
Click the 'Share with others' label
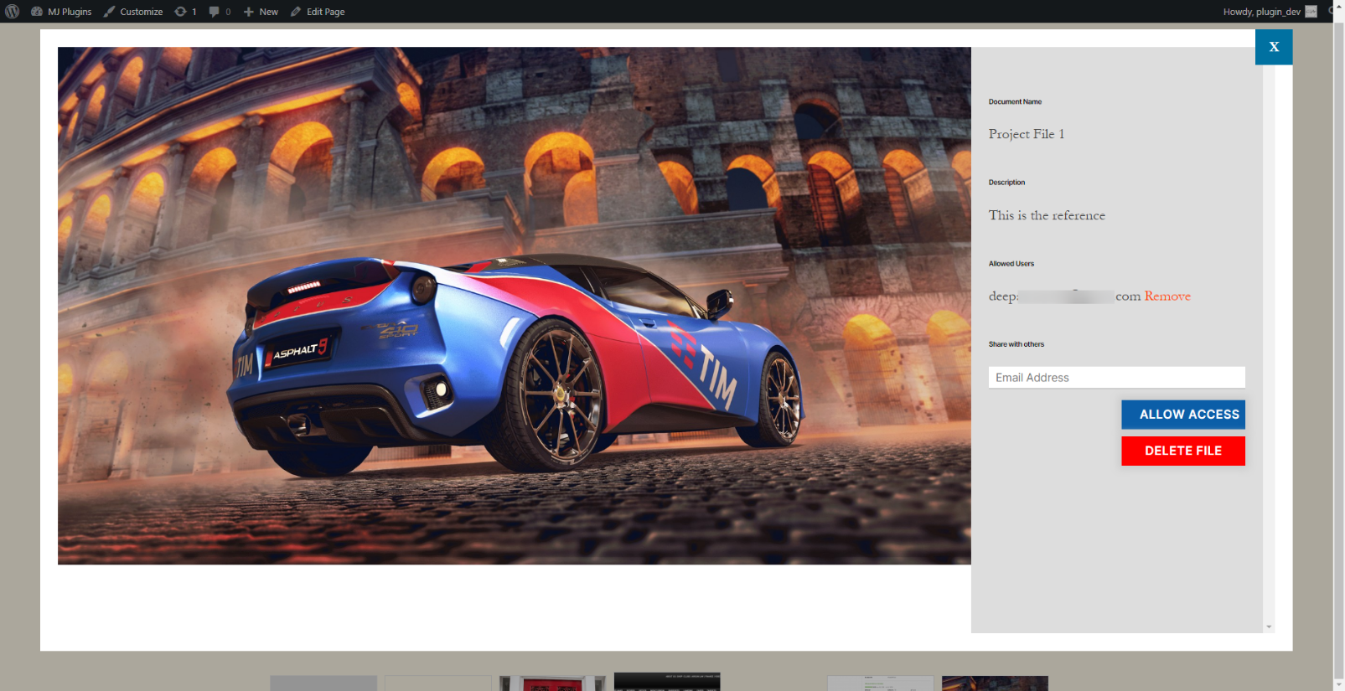pos(1017,344)
